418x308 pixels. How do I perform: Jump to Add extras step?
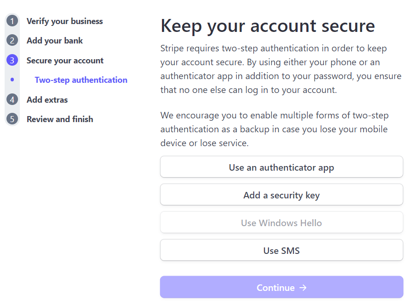47,99
